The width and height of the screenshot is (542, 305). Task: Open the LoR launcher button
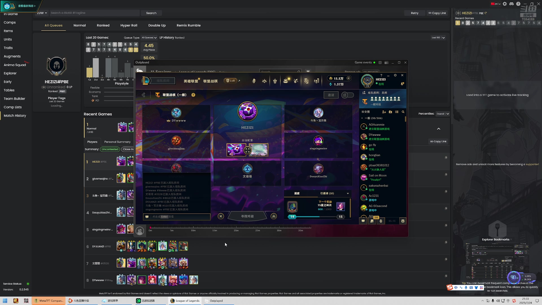(x=231, y=81)
